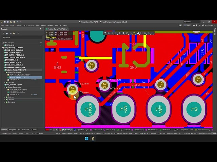
Task: Open the Reports menu
Action: [x=51, y=25]
